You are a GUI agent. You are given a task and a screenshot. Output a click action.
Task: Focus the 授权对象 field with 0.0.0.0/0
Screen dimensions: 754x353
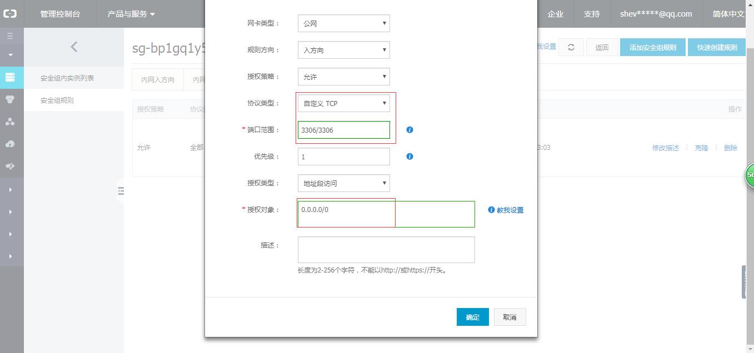(x=386, y=214)
